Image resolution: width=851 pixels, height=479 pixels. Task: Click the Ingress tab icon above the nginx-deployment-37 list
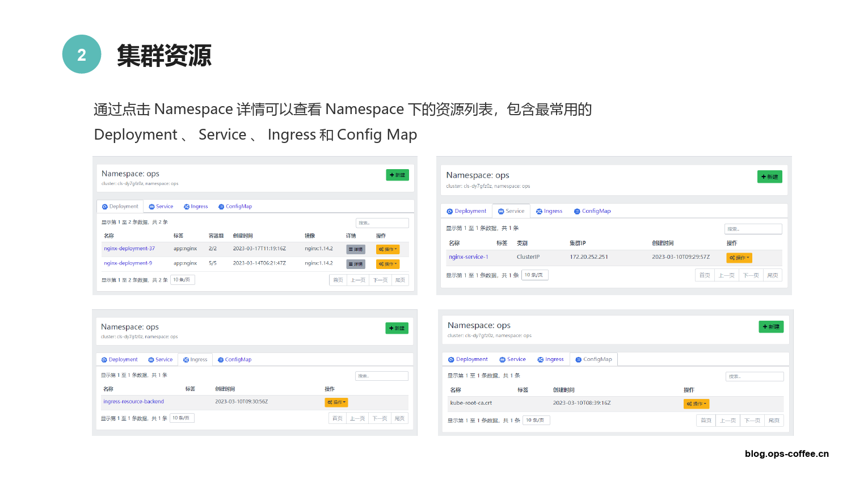[x=187, y=207]
